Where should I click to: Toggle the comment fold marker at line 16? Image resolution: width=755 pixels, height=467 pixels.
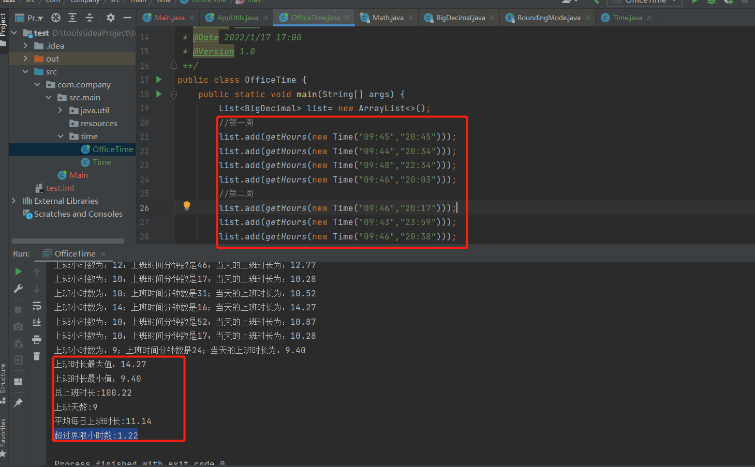pos(174,66)
